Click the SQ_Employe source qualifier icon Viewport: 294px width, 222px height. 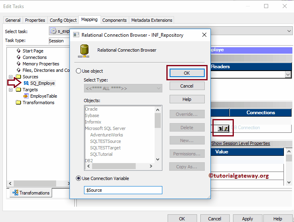point(26,83)
